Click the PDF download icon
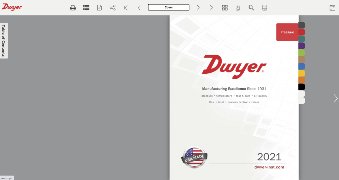 [238, 8]
